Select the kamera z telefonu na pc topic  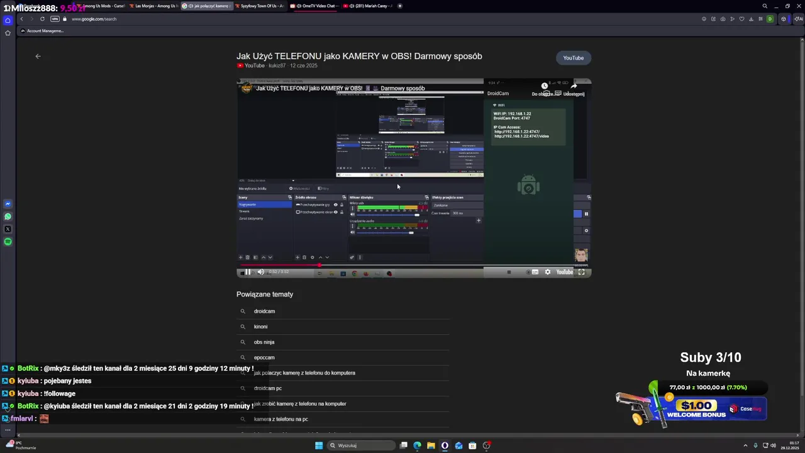pos(343,419)
